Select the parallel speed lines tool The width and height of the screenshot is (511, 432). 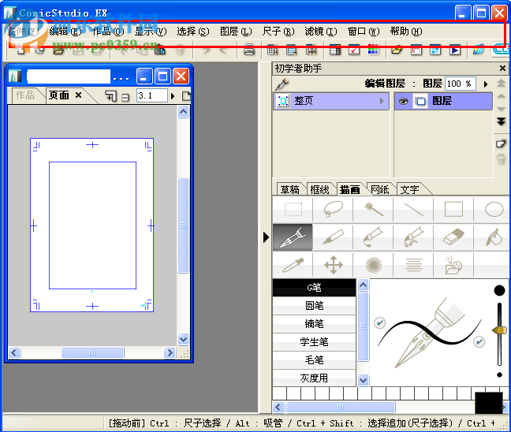(x=413, y=265)
